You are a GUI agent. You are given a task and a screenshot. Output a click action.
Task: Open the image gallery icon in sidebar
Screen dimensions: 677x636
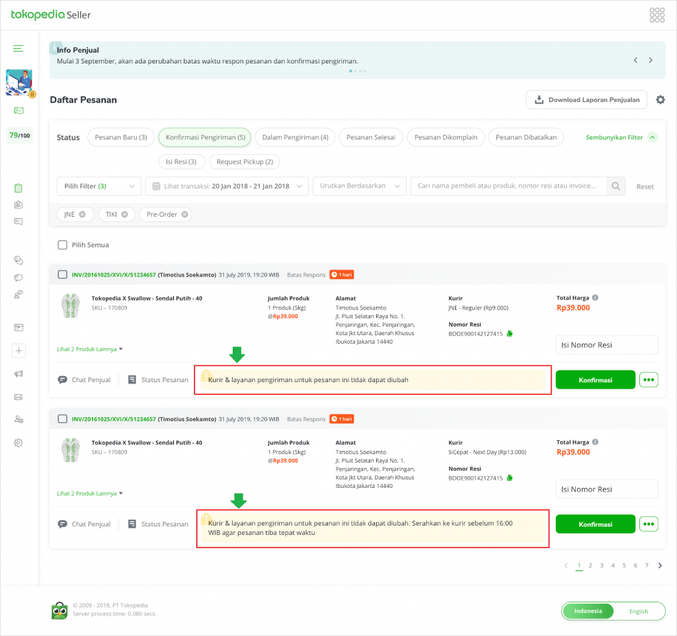click(19, 397)
